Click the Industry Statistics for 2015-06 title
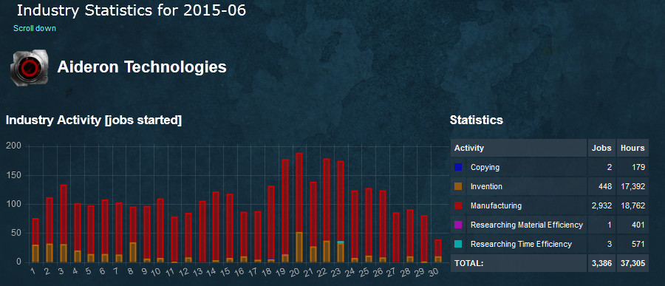The height and width of the screenshot is (286, 665). coord(132,10)
